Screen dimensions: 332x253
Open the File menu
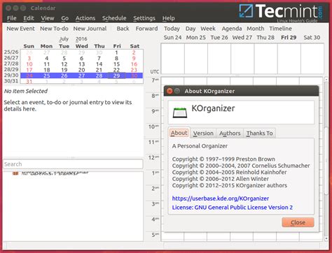(12, 18)
